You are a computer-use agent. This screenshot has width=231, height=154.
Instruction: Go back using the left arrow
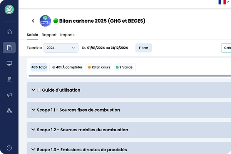[33, 21]
